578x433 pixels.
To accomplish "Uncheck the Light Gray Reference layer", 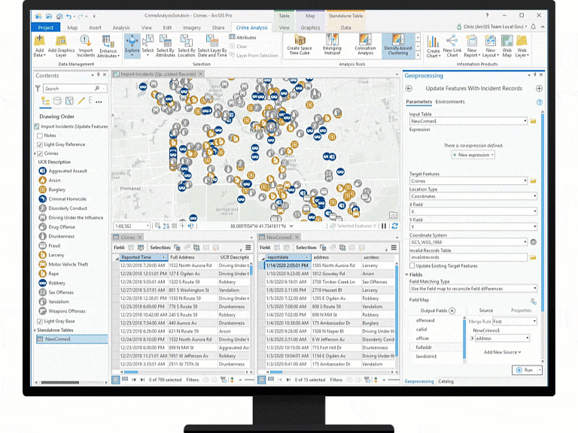I will (x=40, y=144).
